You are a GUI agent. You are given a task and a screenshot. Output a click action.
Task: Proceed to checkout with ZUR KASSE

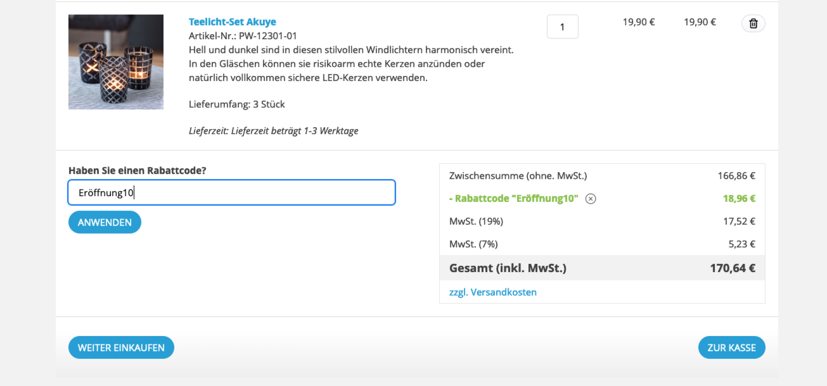(x=731, y=347)
